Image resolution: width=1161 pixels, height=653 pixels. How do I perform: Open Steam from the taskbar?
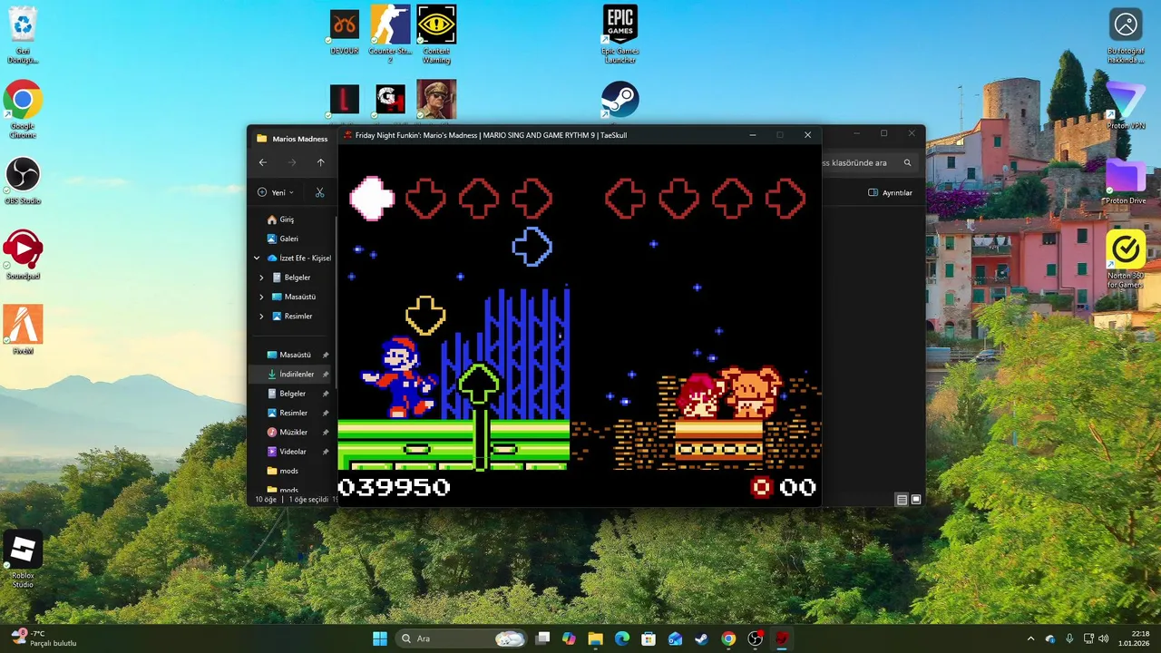click(702, 638)
